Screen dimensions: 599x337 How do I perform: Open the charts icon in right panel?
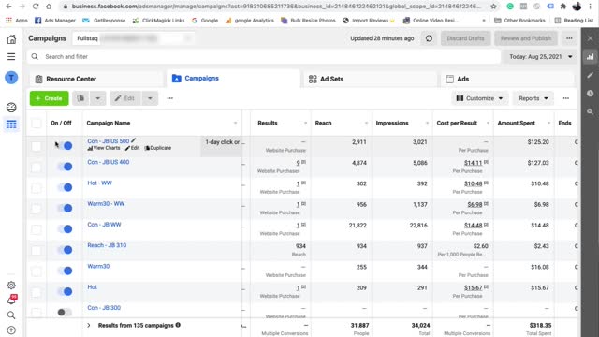(591, 57)
